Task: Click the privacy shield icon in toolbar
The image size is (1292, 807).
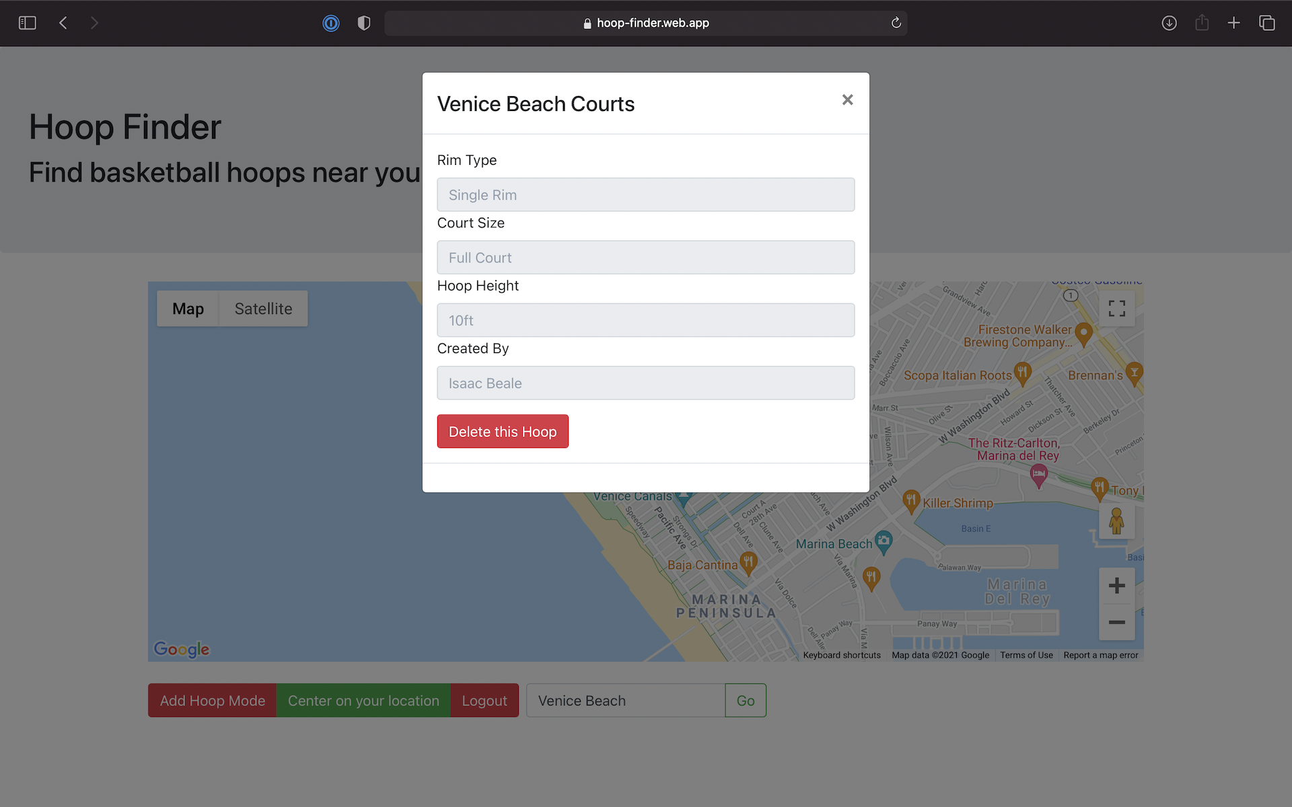Action: tap(364, 22)
